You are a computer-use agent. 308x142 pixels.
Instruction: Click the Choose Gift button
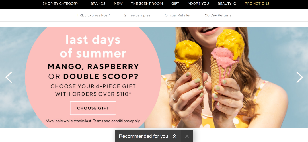click(x=93, y=108)
